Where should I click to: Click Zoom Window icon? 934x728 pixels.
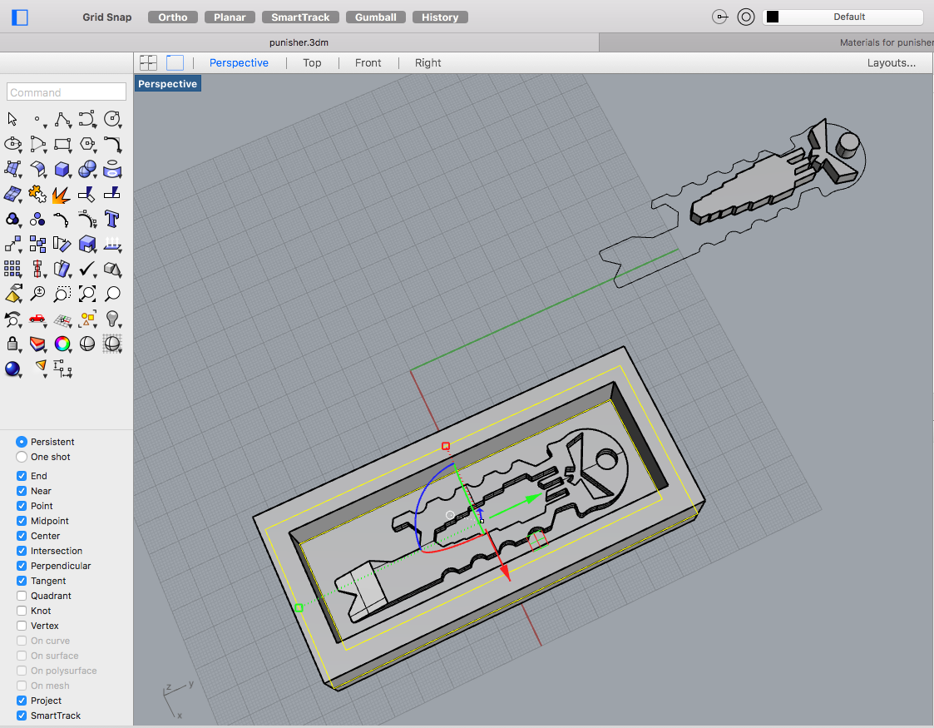(x=62, y=294)
